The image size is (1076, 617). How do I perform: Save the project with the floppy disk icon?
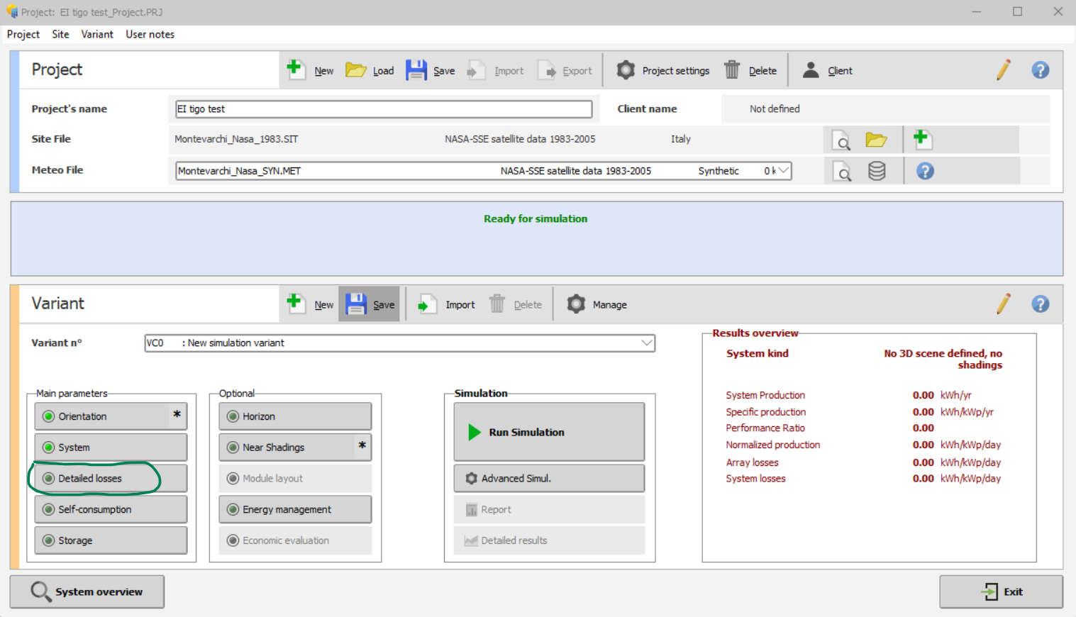(416, 70)
